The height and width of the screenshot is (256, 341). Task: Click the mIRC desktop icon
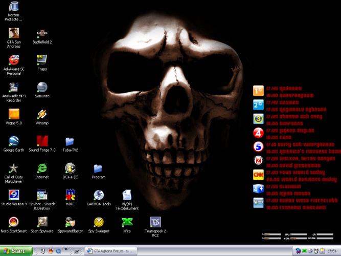pyautogui.click(x=71, y=196)
